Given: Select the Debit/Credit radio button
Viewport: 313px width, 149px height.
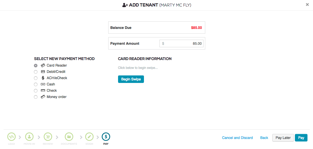Looking at the screenshot, I should pos(36,72).
